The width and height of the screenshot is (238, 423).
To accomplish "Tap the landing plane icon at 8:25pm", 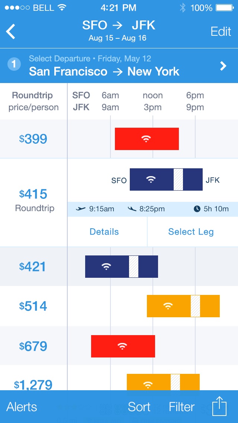I will pyautogui.click(x=132, y=209).
